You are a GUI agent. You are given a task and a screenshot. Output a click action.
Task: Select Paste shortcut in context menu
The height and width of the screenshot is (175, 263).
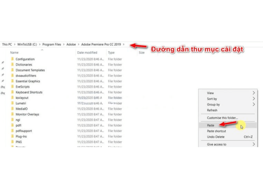point(216,131)
